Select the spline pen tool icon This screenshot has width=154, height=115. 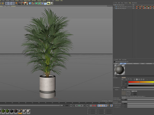click(33, 4)
